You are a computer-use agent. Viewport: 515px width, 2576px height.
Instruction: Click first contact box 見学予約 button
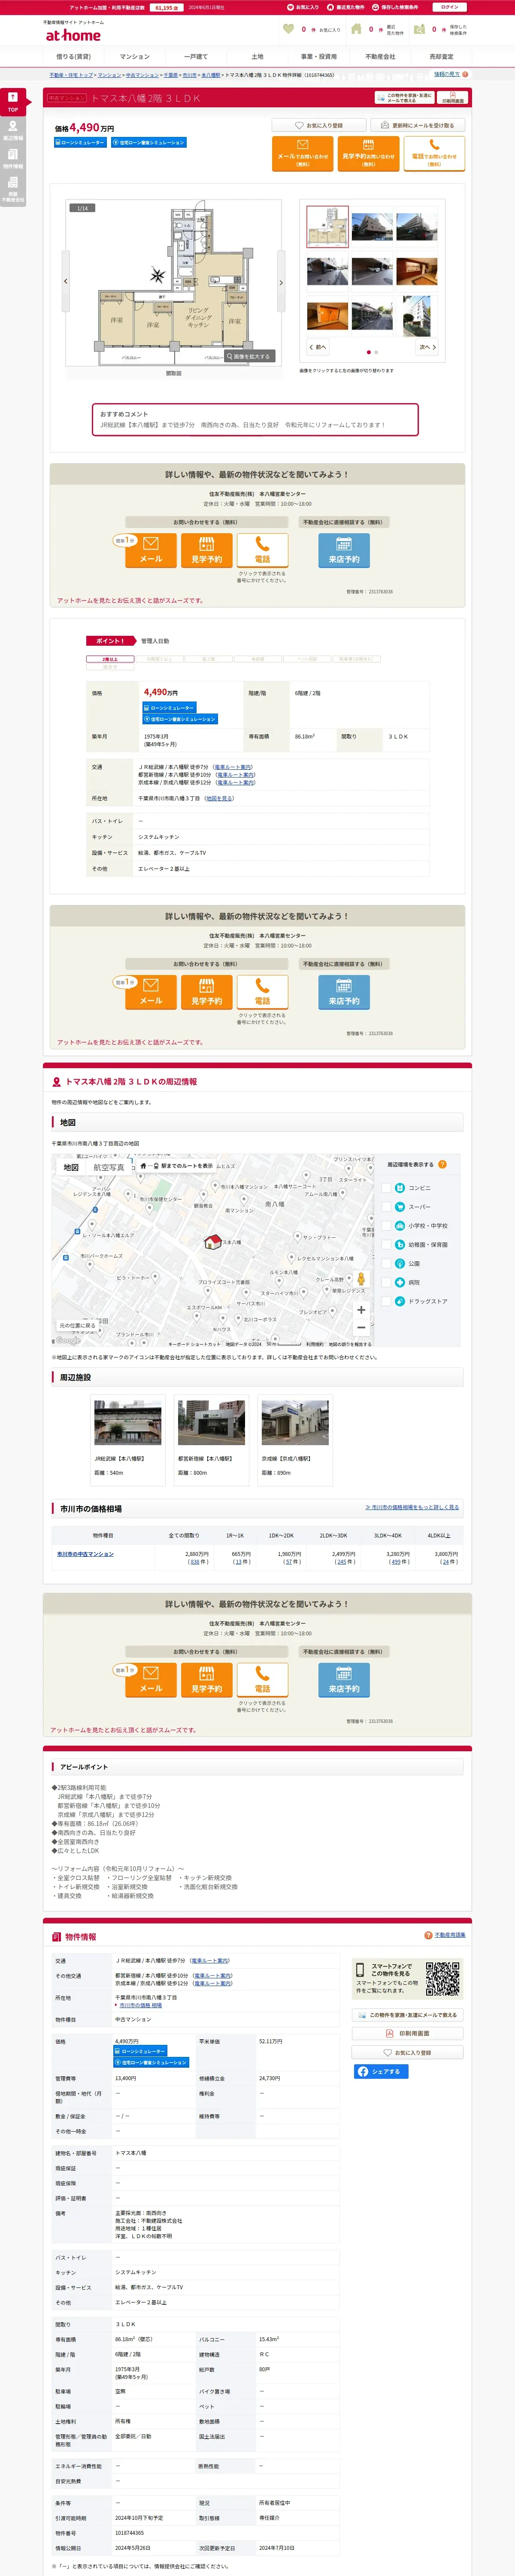coord(207,550)
